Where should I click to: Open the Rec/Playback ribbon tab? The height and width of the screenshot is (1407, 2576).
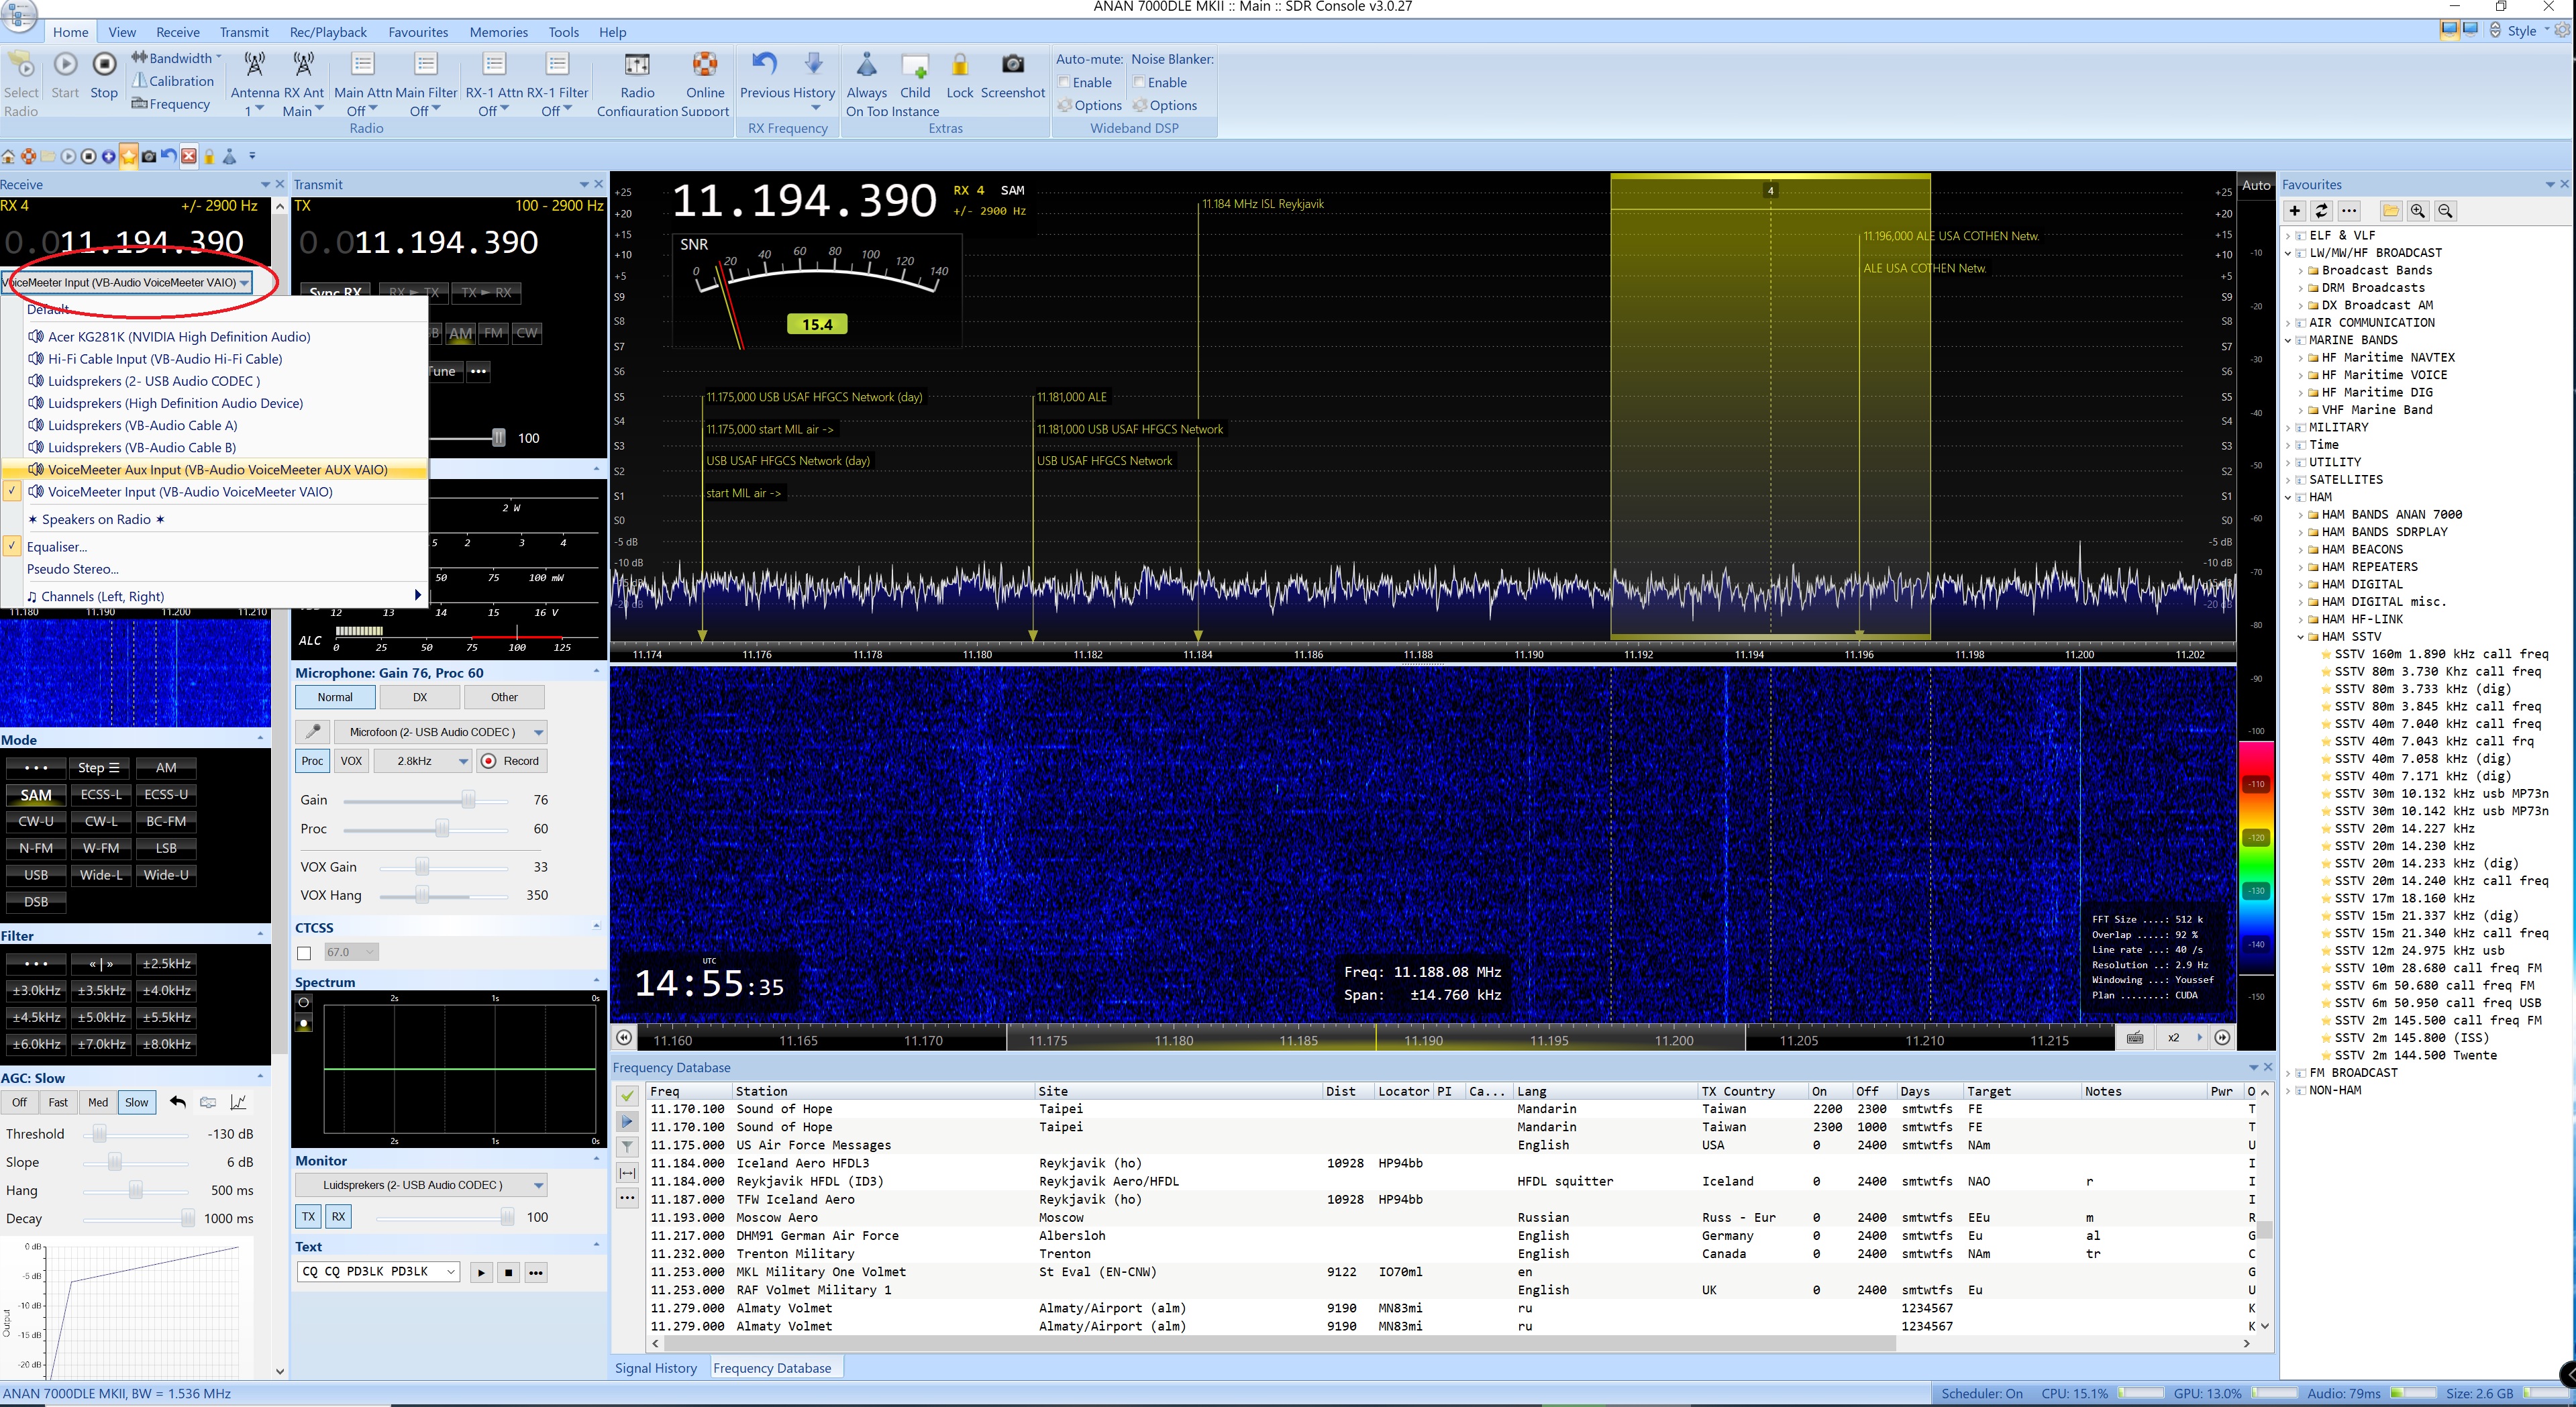[x=328, y=32]
